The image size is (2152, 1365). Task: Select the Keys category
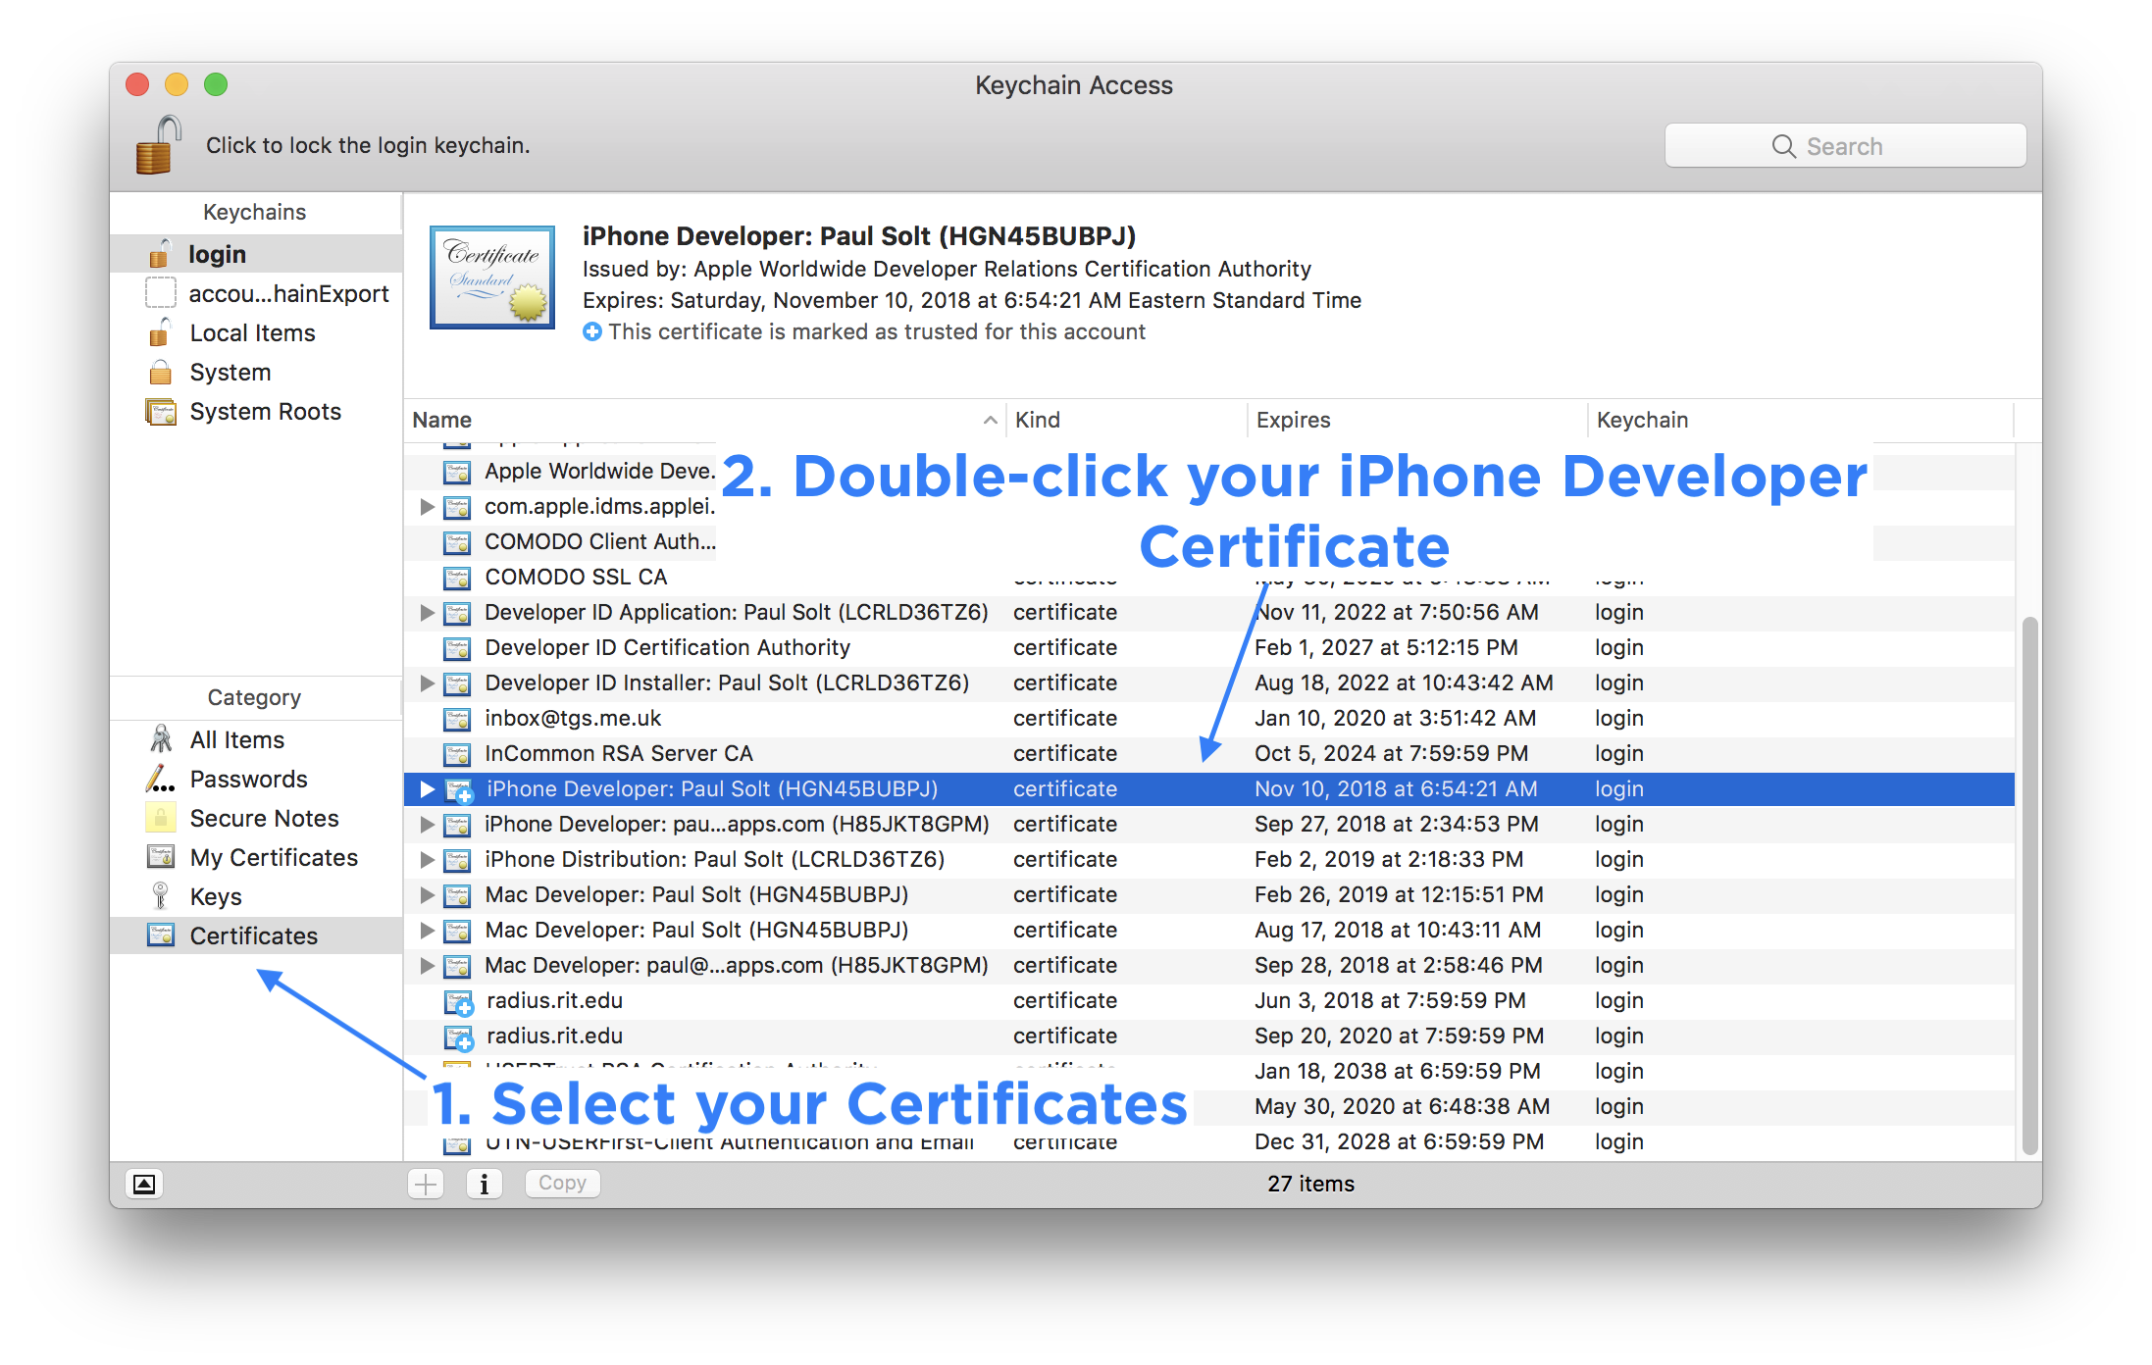215,896
